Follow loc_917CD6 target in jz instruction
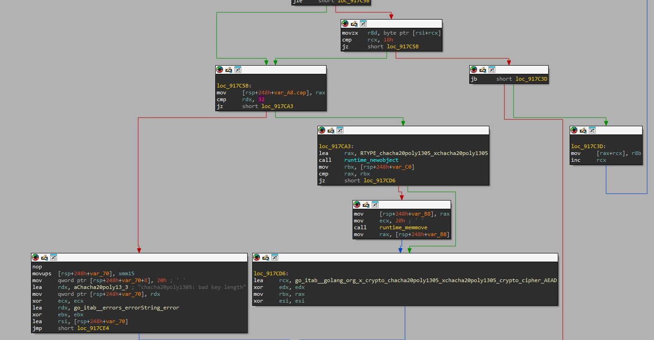Image resolution: width=654 pixels, height=340 pixels. [379, 180]
